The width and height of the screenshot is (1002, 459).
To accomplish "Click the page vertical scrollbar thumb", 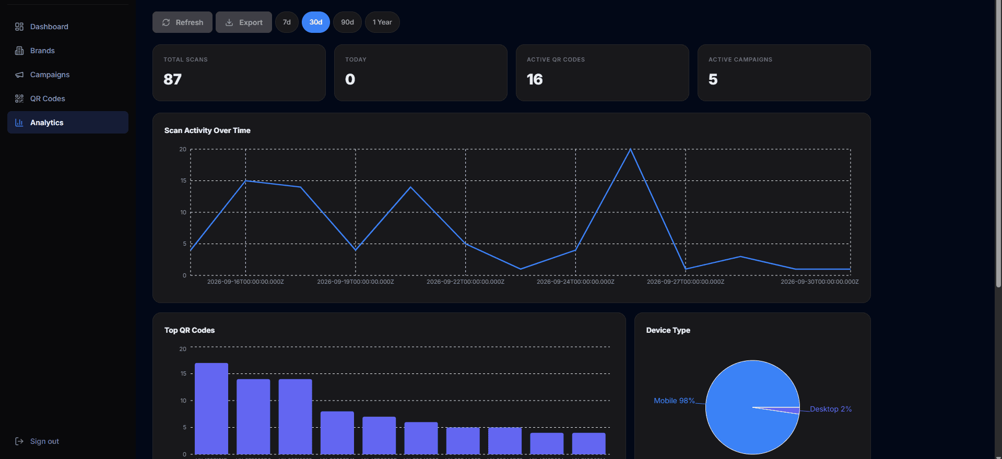I will point(998,143).
